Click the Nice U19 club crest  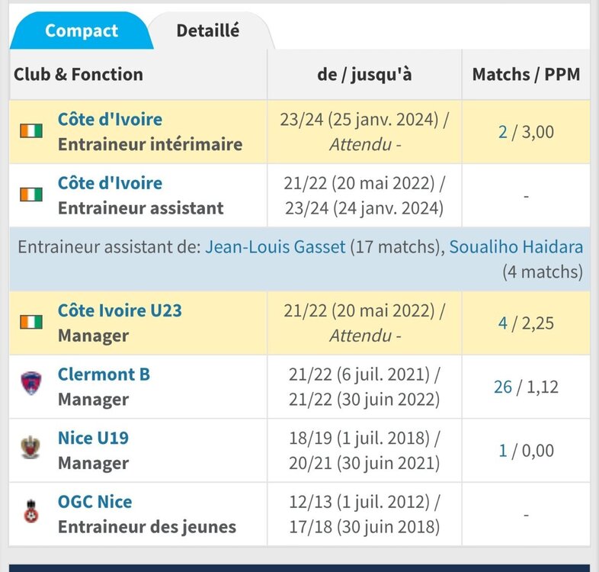(x=31, y=448)
